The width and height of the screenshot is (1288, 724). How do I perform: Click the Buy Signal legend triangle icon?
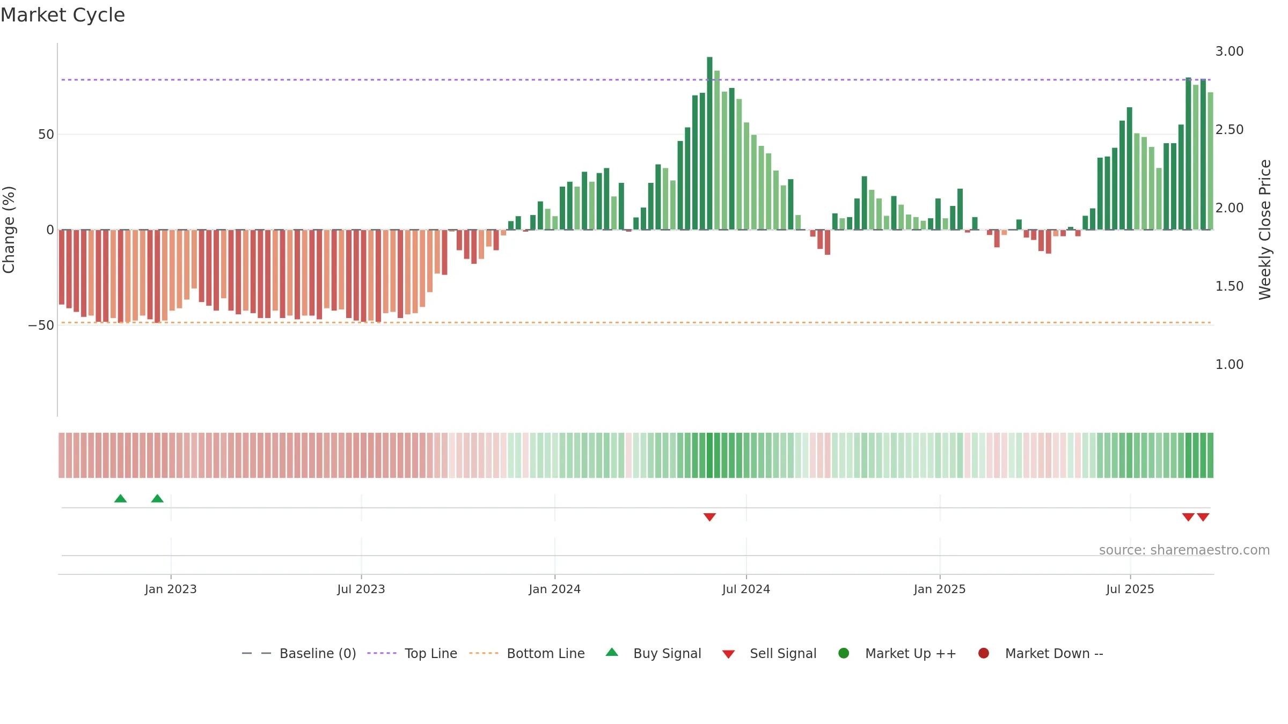point(612,652)
